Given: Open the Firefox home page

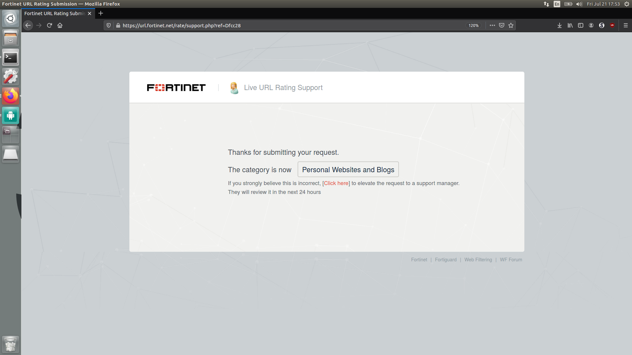Looking at the screenshot, I should click(x=60, y=25).
